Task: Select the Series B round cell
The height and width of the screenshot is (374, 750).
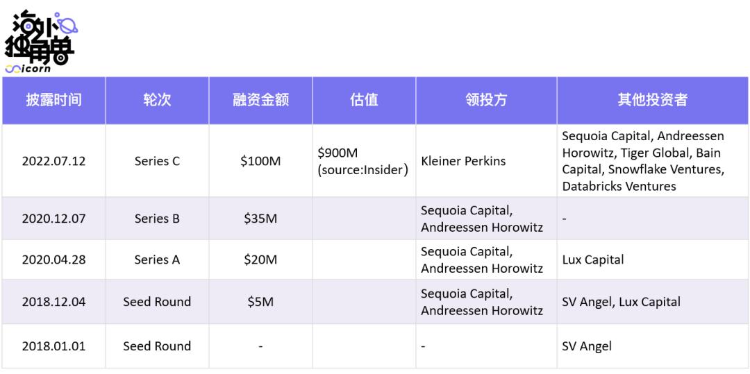Action: tap(157, 219)
